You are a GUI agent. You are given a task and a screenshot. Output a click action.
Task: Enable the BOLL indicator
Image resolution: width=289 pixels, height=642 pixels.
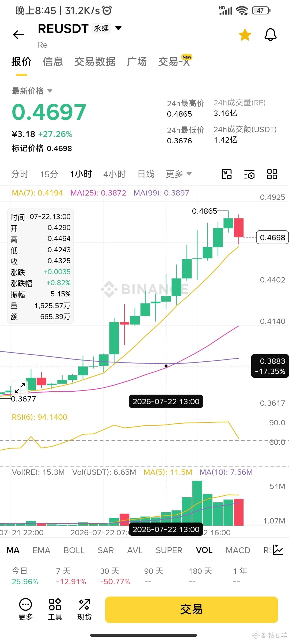74,550
